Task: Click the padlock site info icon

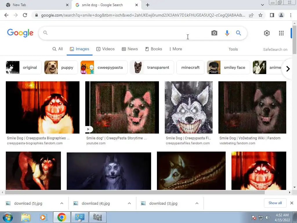Action: coord(37,15)
